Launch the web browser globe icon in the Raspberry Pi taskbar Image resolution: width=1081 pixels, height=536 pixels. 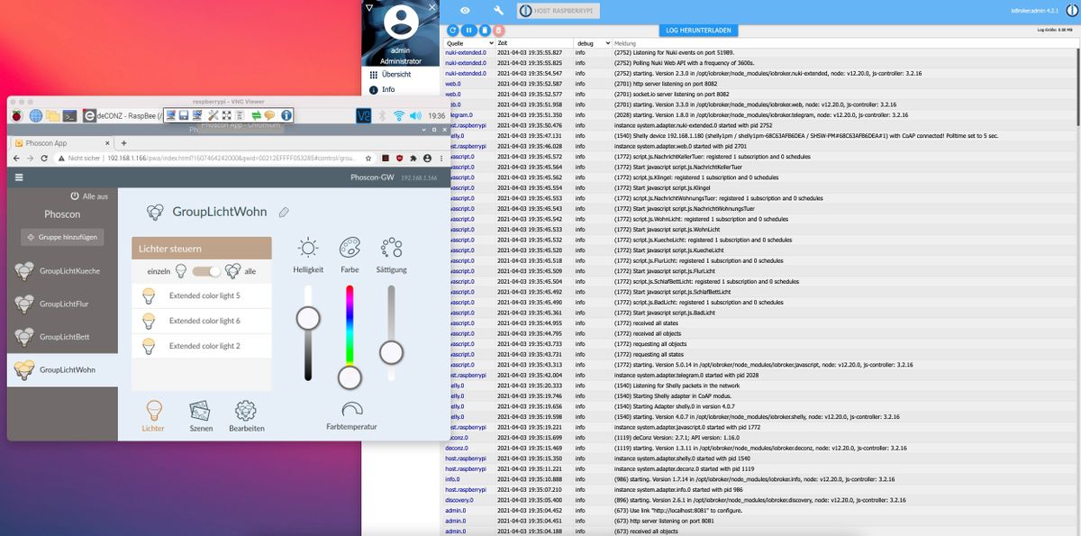point(36,115)
